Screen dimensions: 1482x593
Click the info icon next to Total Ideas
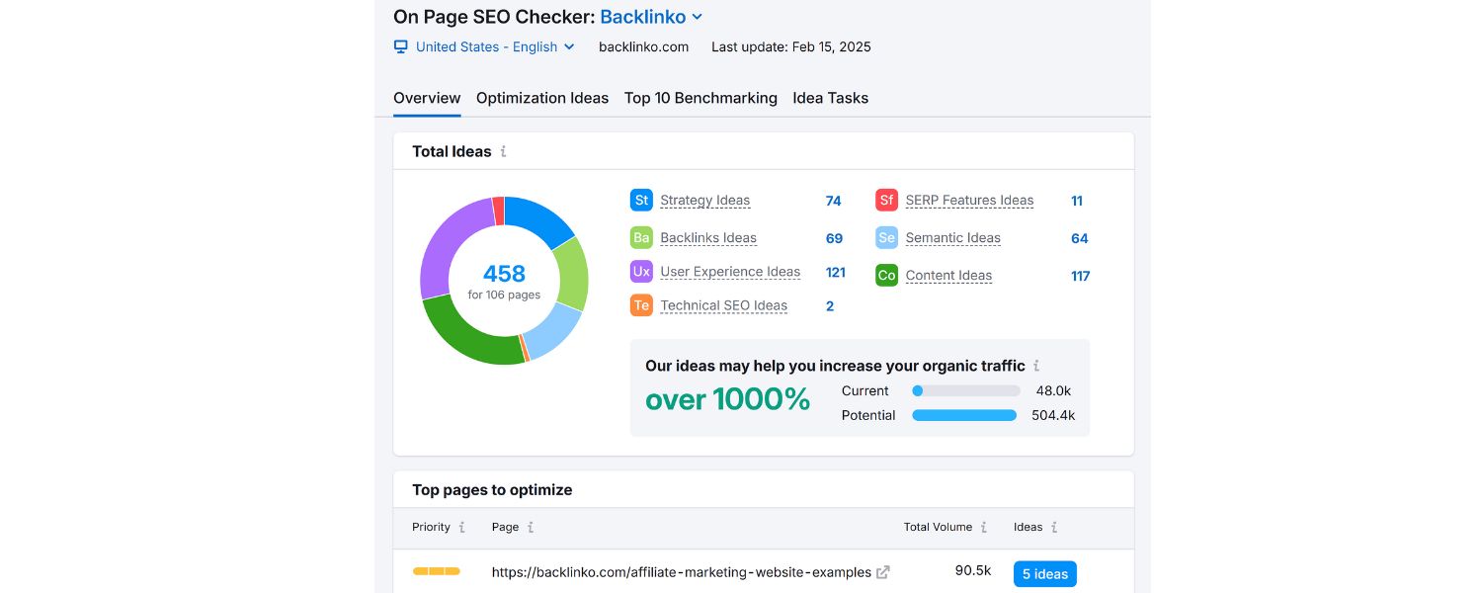504,151
